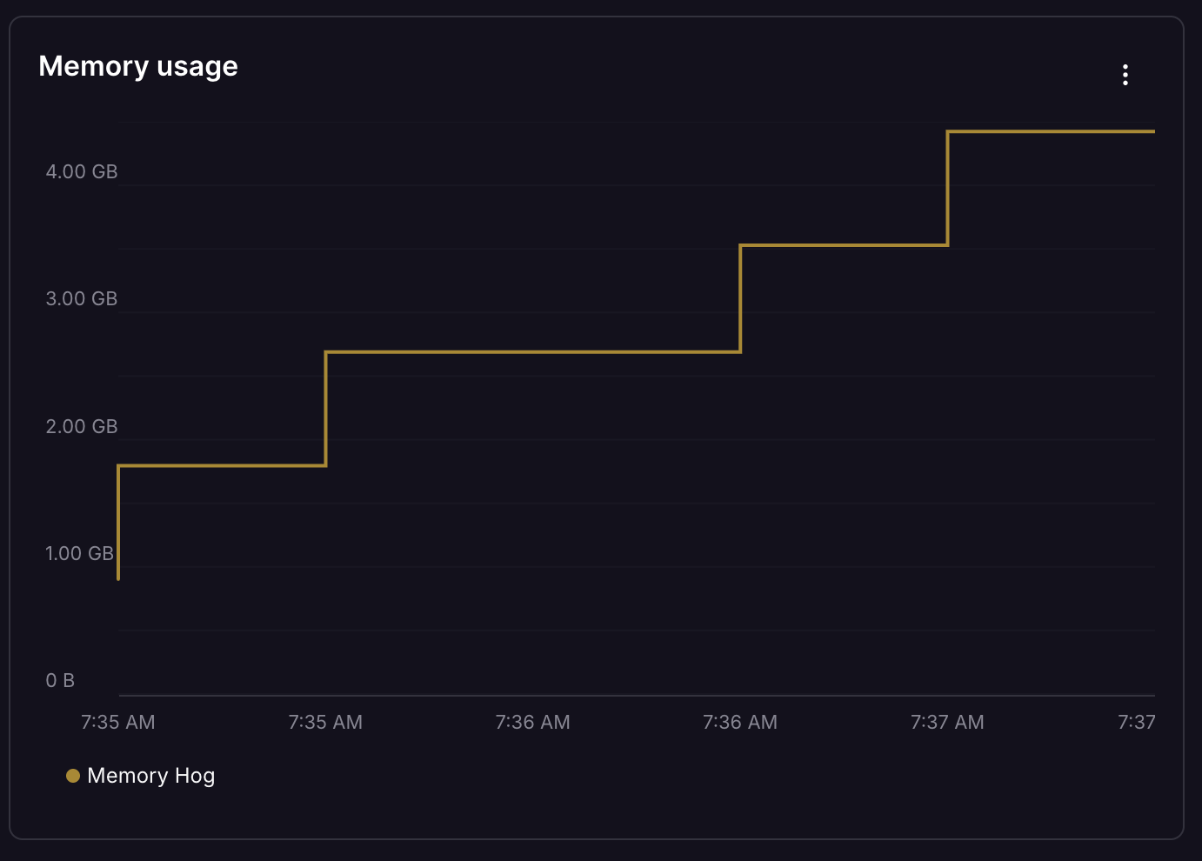
Task: Click the 7:37 AM time axis label
Action: click(947, 722)
